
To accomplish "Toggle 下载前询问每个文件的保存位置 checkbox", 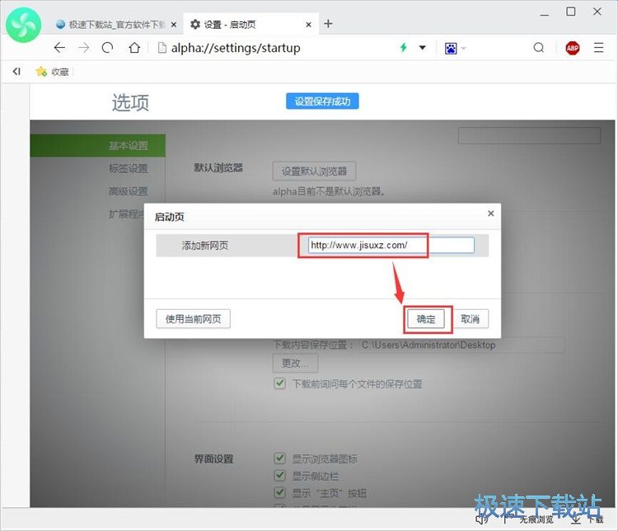I will tap(279, 383).
